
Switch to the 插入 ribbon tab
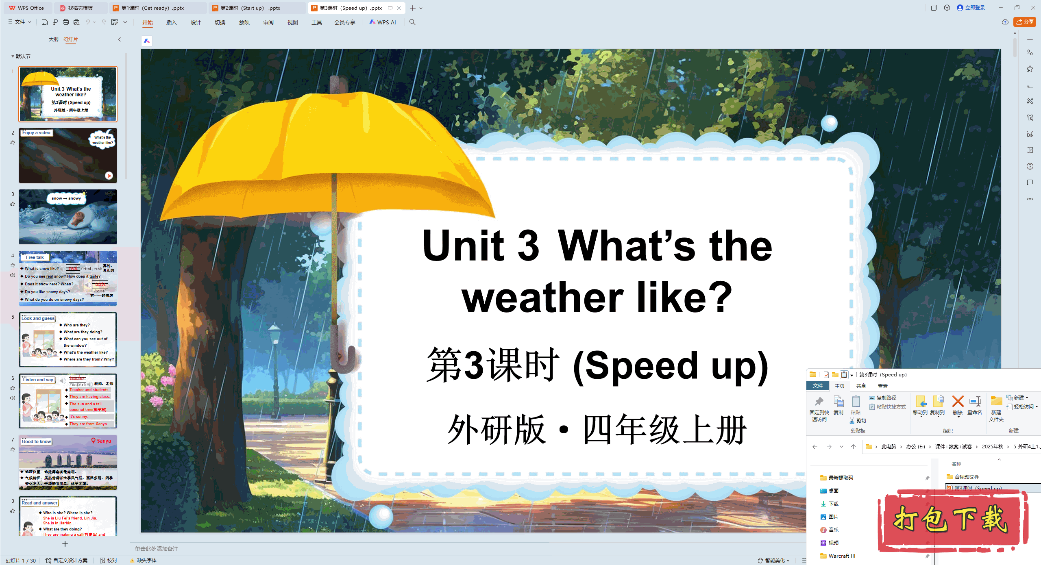172,22
